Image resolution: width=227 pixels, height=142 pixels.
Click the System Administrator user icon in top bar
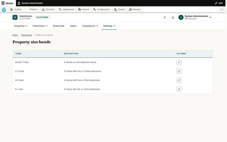coord(19,3)
